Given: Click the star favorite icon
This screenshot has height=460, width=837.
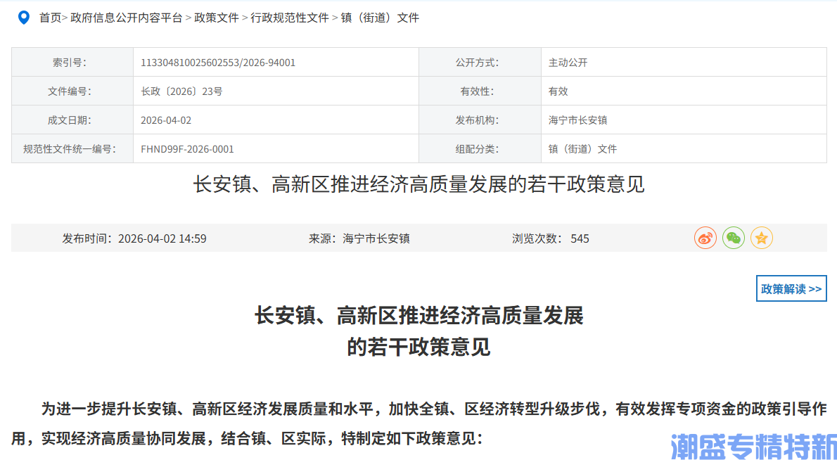Looking at the screenshot, I should pyautogui.click(x=762, y=238).
